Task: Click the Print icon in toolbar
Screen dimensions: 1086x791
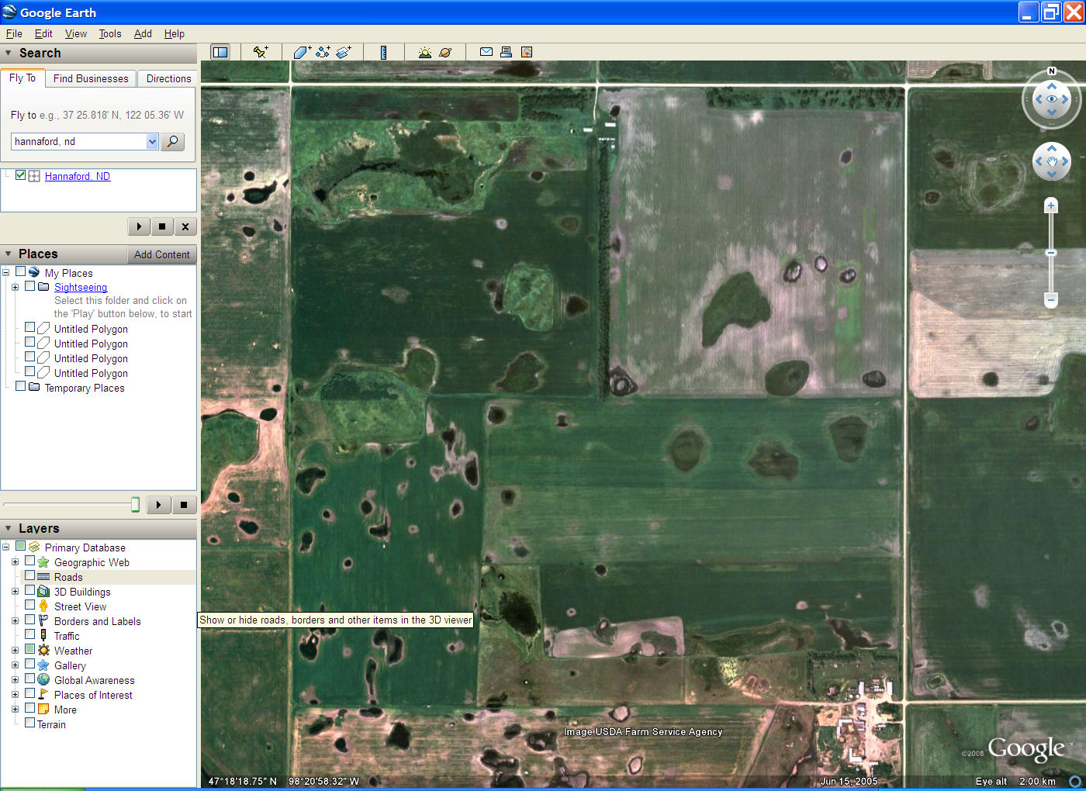Action: (x=506, y=52)
